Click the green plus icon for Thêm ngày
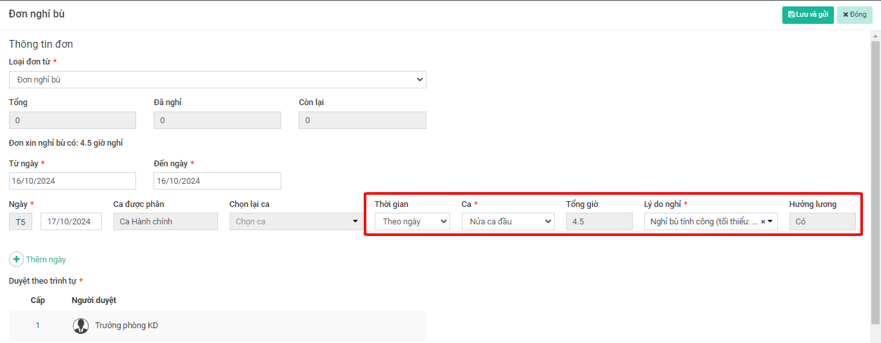 point(17,259)
